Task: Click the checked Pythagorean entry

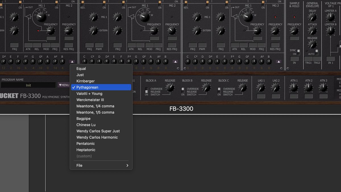Action: click(101, 87)
